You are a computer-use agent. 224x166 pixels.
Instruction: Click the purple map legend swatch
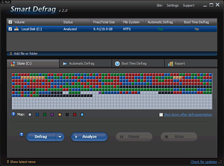52,114
